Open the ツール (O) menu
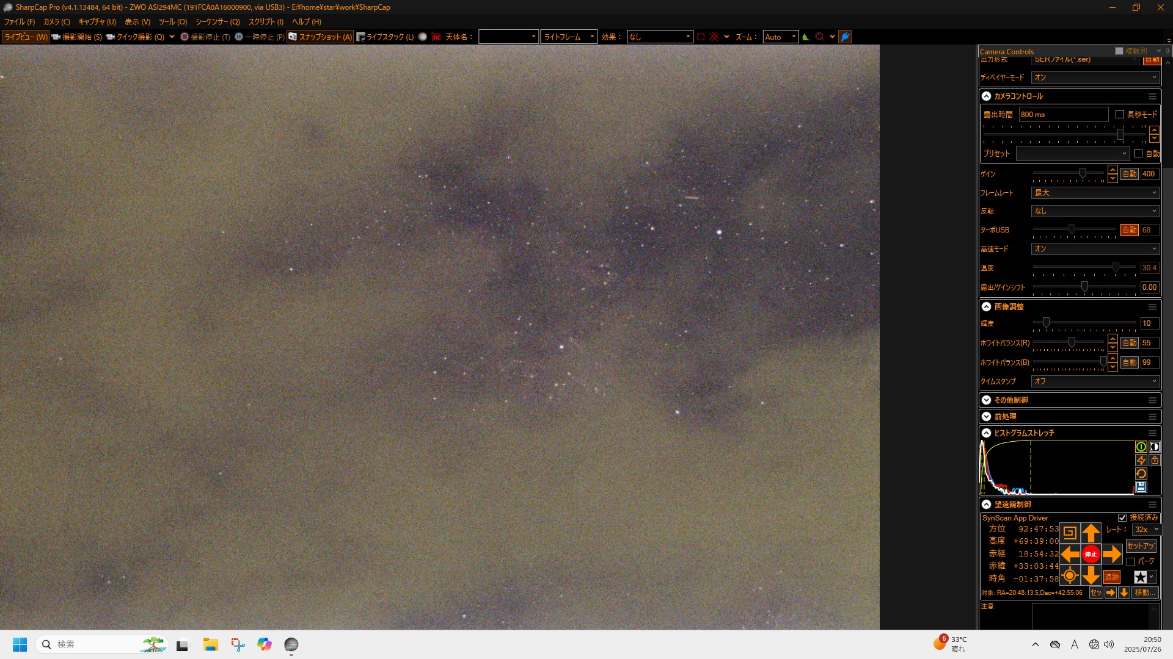1173x659 pixels. [173, 22]
